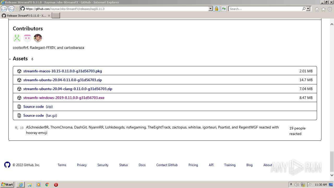Image resolution: width=334 pixels, height=188 pixels.
Task: Open Blog footer link
Action: [249, 165]
